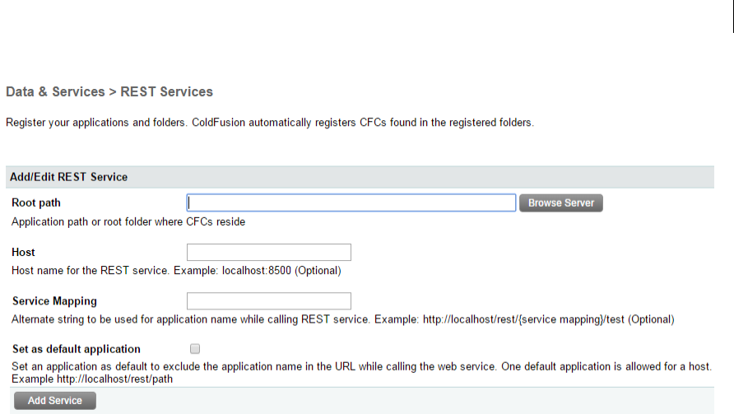
Task: Click the Add/Edit REST Service section header
Action: pyautogui.click(x=68, y=177)
